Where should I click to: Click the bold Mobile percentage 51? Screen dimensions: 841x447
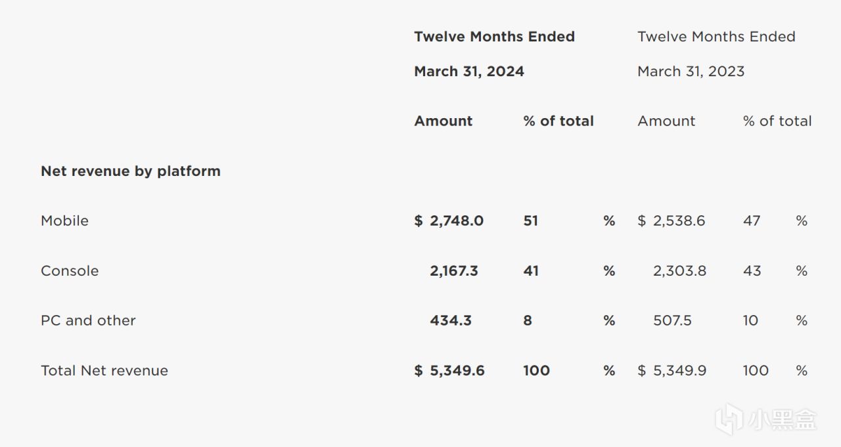[531, 221]
